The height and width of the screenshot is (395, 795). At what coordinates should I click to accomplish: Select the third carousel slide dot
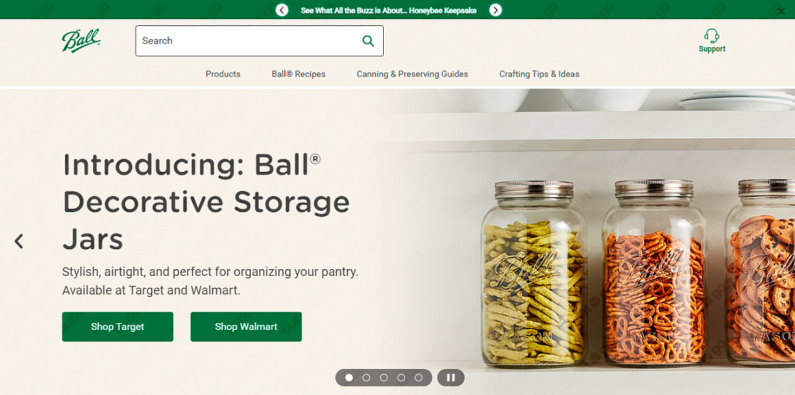tap(384, 377)
